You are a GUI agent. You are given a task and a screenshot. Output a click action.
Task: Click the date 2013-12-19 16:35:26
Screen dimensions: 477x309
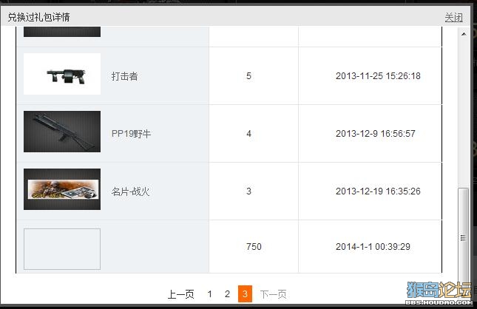click(x=378, y=191)
